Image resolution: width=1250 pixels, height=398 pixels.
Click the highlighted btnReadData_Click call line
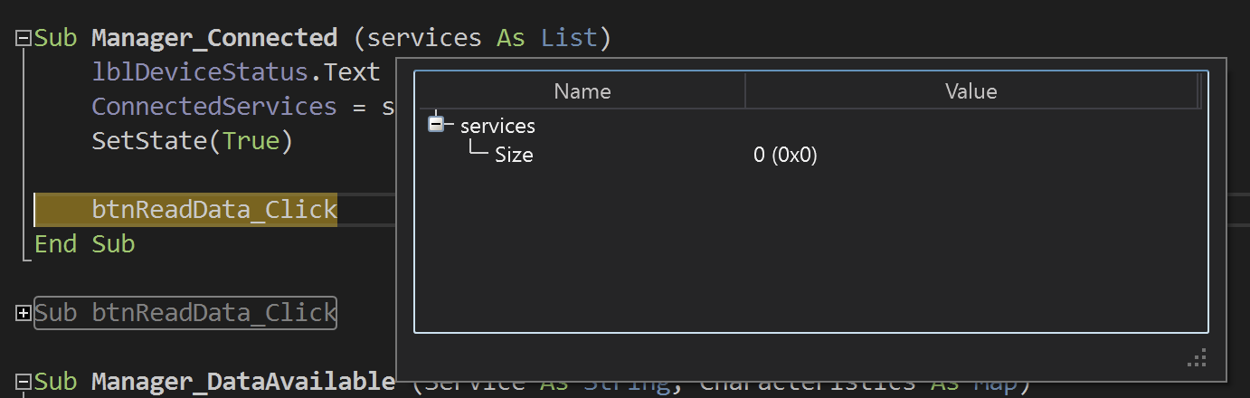pos(213,211)
